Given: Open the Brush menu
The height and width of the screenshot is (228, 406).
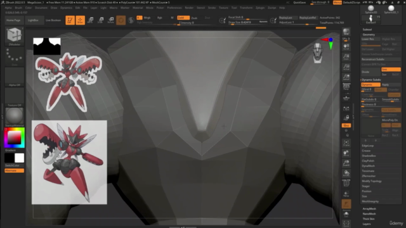Looking at the screenshot, I should (x=18, y=8).
